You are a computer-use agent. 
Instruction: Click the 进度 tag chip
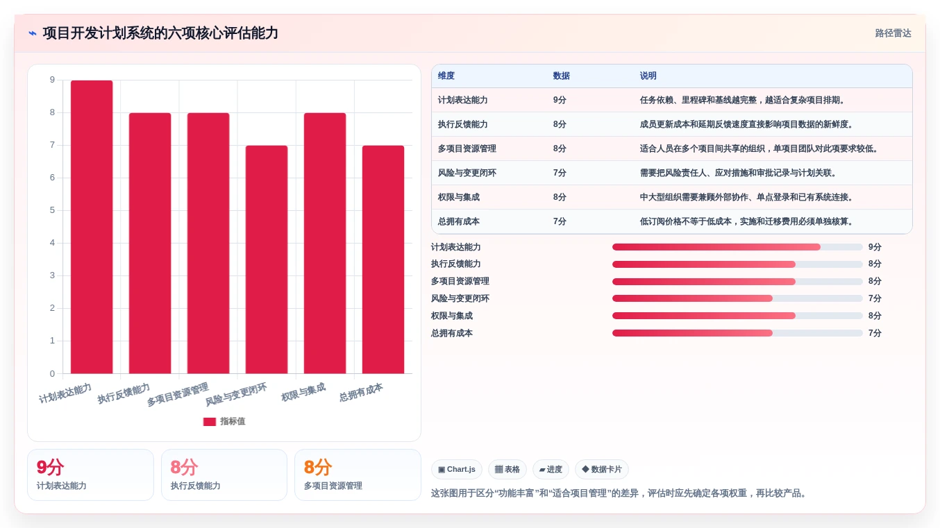[551, 470]
